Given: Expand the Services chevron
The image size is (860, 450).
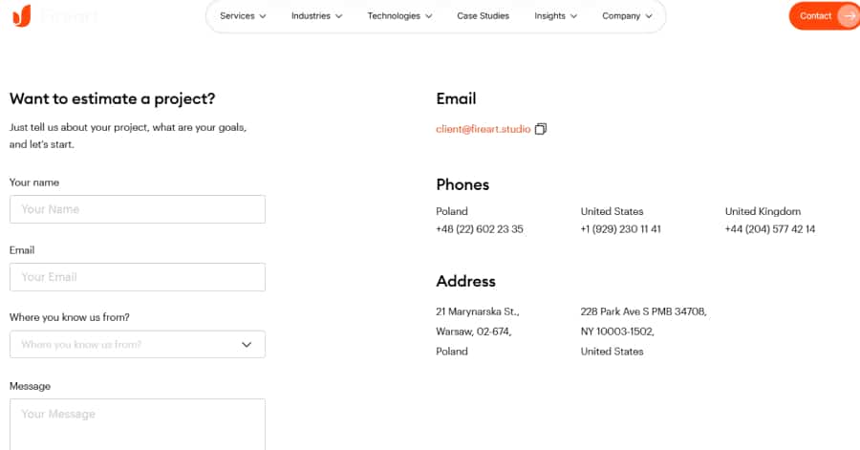Looking at the screenshot, I should [263, 16].
